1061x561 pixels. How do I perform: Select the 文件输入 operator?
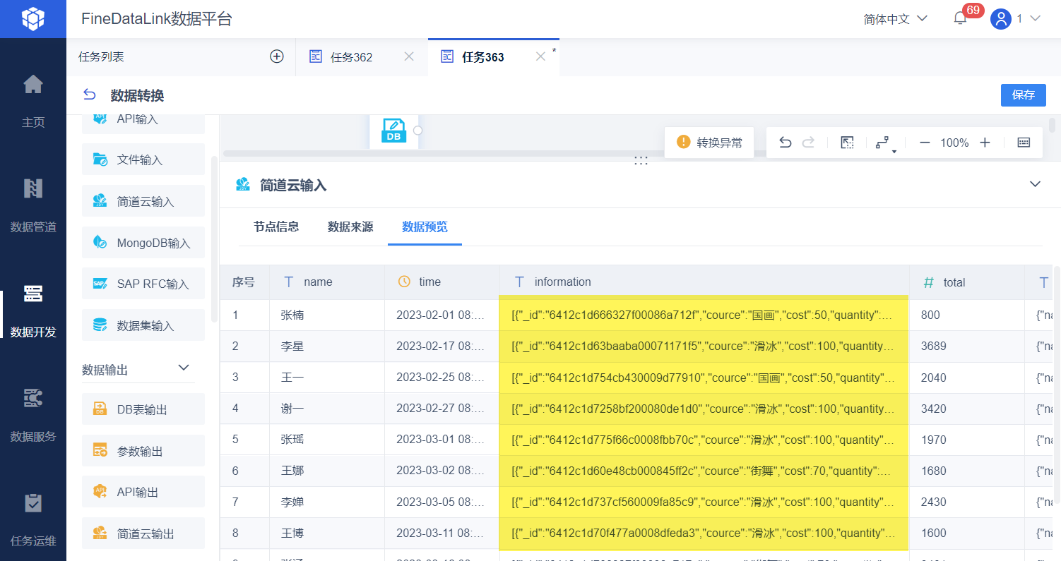coord(143,159)
